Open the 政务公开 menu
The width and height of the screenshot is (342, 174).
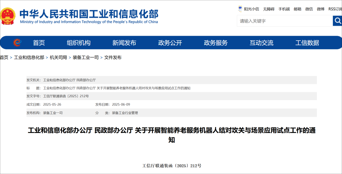170,43
